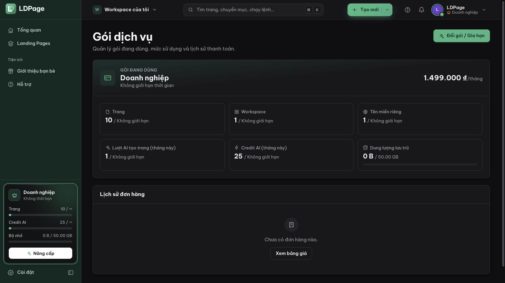Viewport: 505px width, 283px height.
Task: Open Landing Pages in sidebar
Action: click(x=41, y=43)
